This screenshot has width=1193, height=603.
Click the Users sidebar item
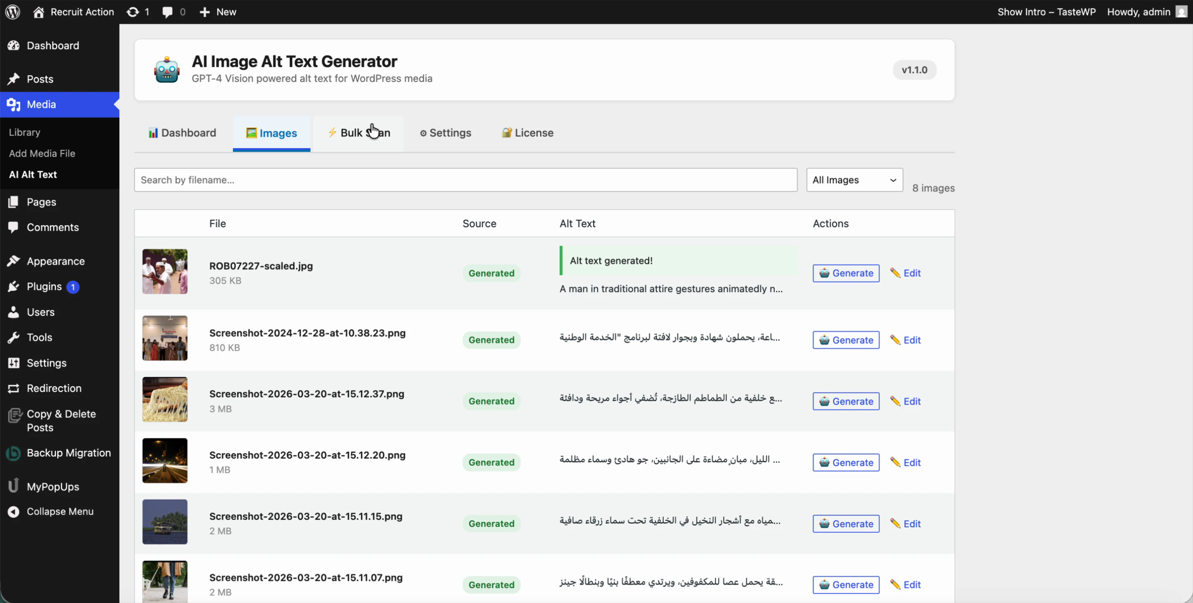click(41, 312)
